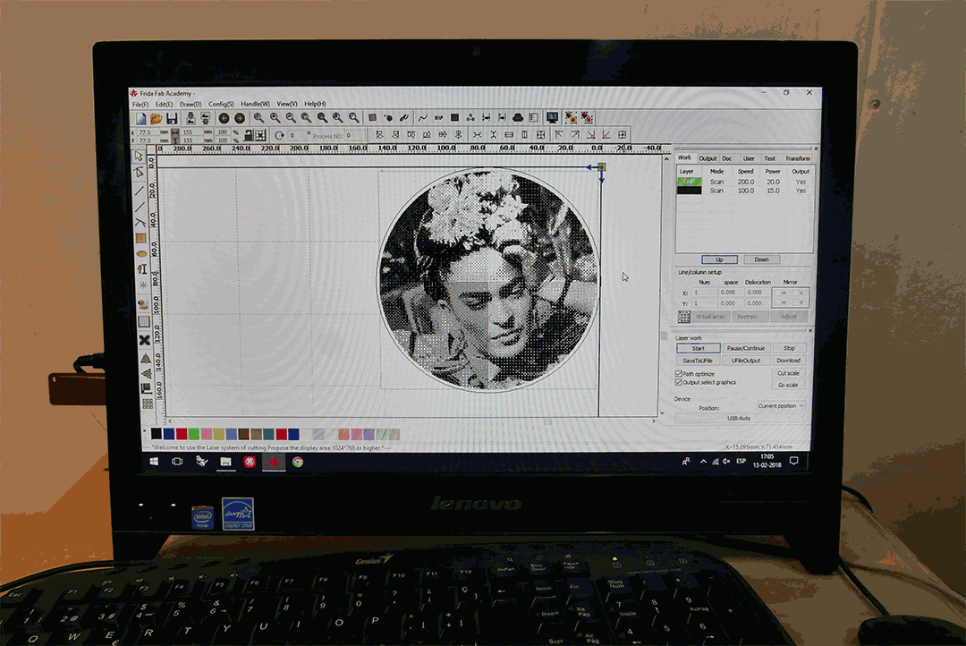
Task: Click the Undo back-arrow round icon
Action: (225, 118)
